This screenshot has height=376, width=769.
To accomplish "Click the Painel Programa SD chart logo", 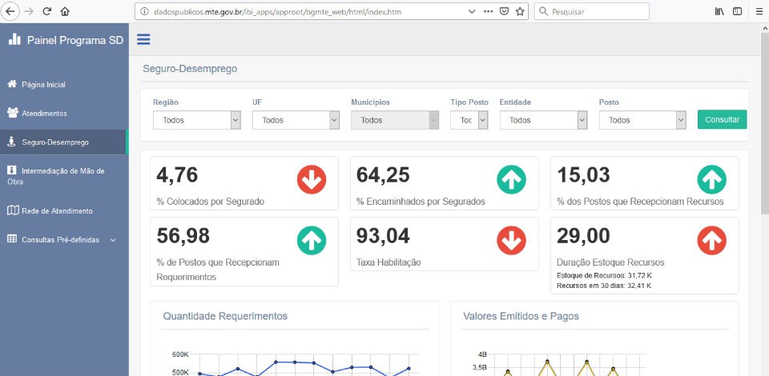I will point(14,40).
